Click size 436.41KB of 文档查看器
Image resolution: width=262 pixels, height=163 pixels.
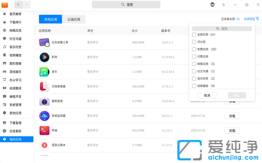(138, 87)
